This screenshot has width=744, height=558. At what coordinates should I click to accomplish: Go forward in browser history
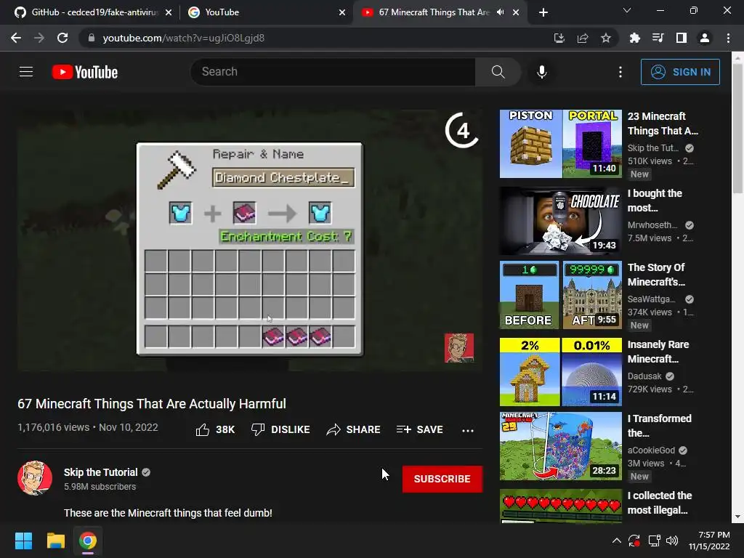pos(39,38)
